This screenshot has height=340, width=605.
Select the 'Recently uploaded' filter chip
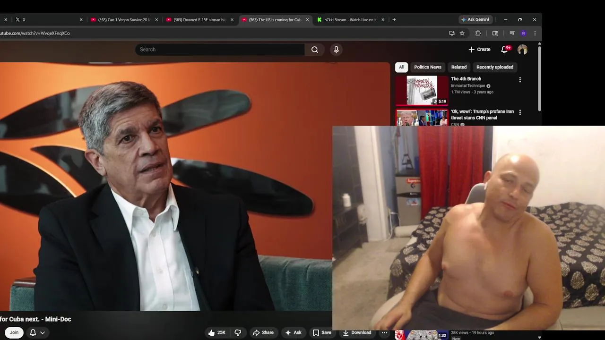click(495, 67)
